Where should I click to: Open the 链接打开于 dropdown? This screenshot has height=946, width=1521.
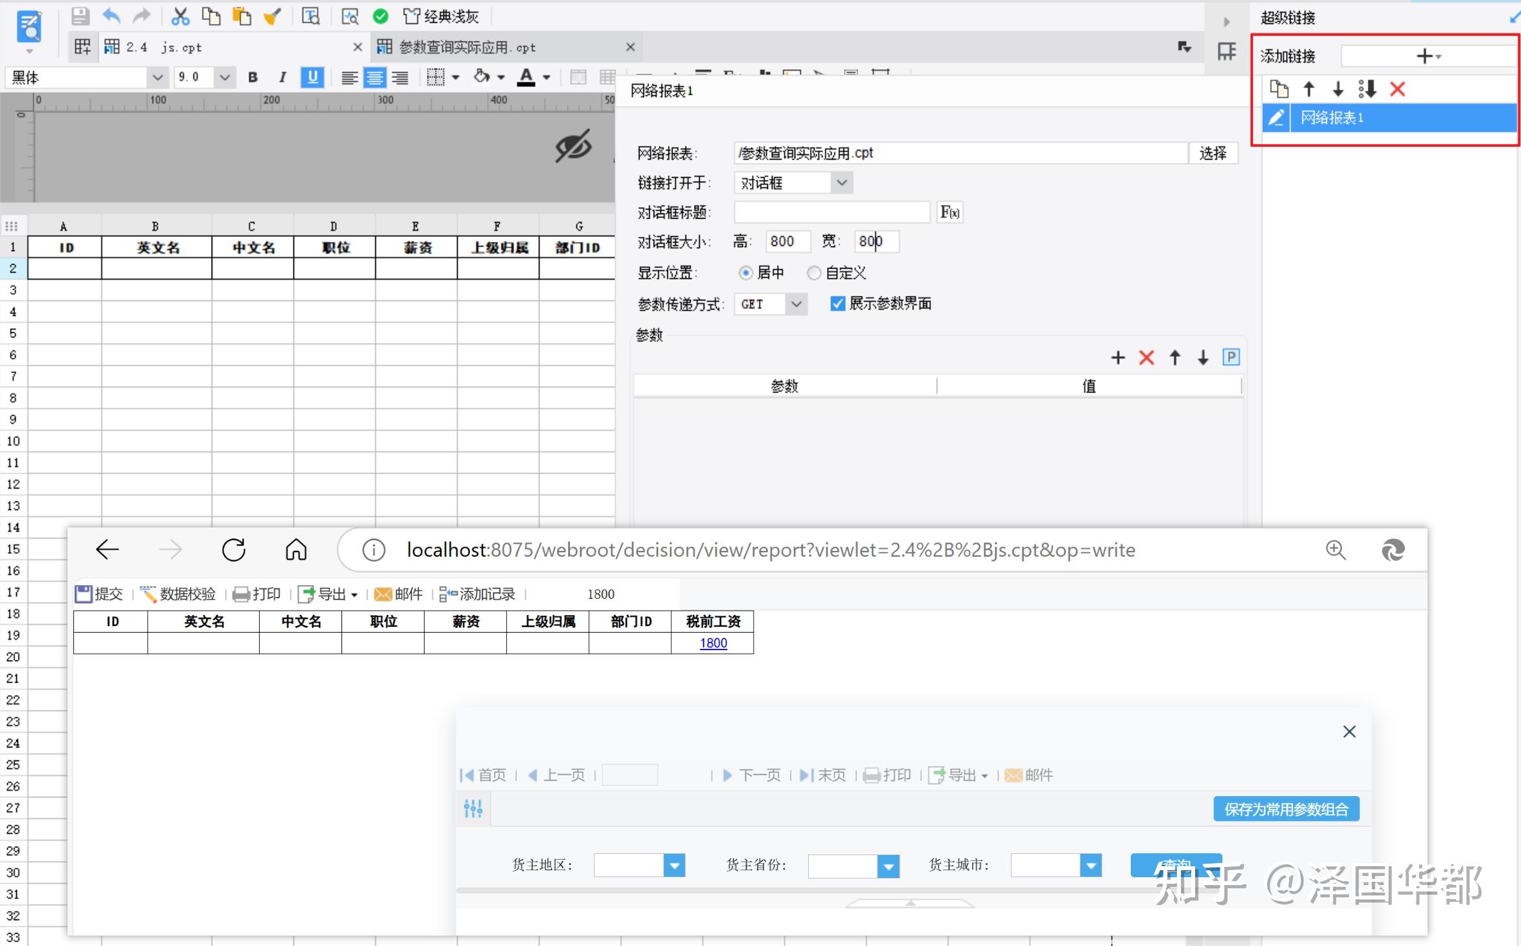(842, 182)
